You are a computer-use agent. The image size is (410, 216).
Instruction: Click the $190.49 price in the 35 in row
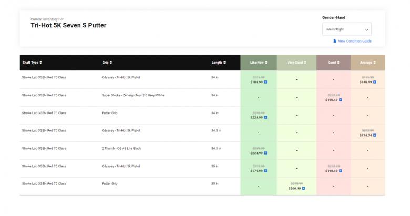click(x=331, y=170)
